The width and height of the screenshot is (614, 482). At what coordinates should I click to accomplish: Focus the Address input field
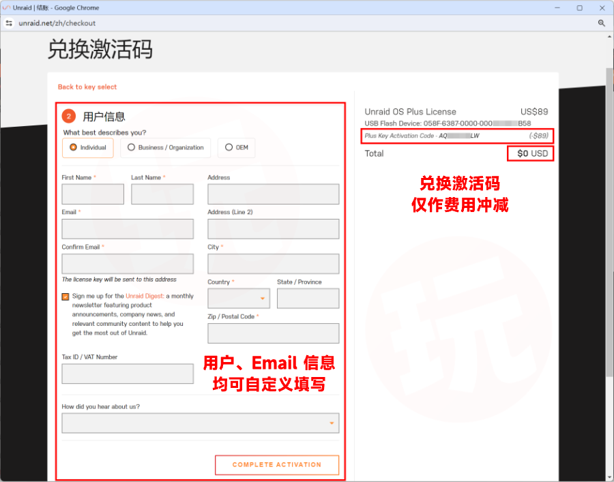[x=274, y=194]
